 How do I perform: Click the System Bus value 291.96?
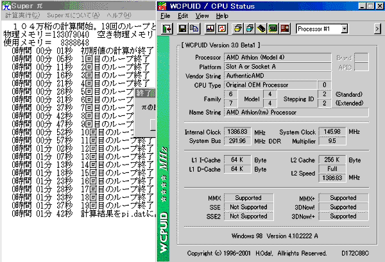coord(237,141)
